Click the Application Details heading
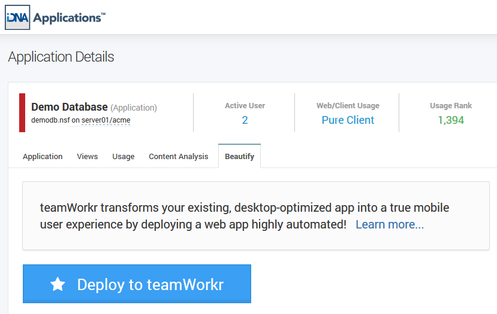Image resolution: width=497 pixels, height=314 pixels. pyautogui.click(x=61, y=57)
